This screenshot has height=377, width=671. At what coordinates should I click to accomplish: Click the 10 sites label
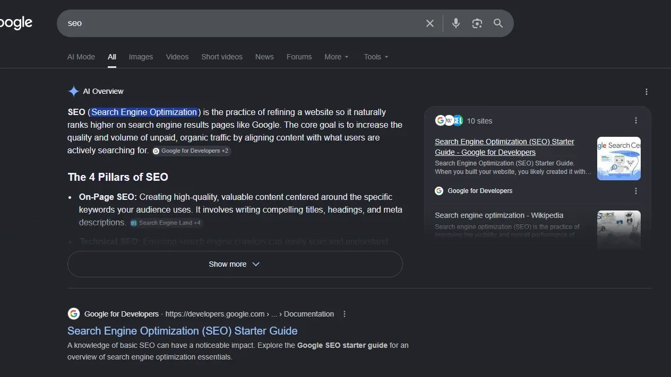point(479,121)
